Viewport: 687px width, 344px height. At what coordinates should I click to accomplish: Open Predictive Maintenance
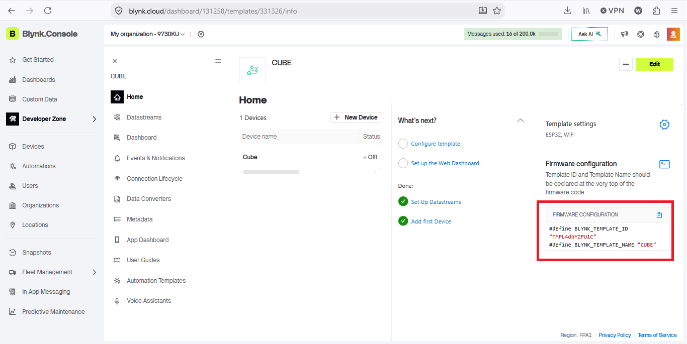[53, 312]
